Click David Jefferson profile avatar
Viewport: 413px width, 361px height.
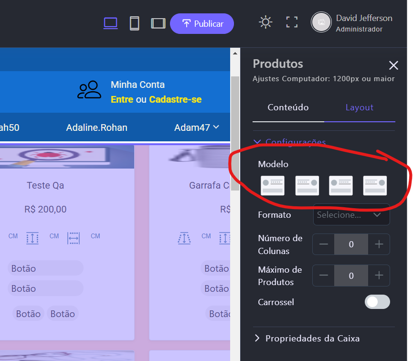click(x=321, y=22)
